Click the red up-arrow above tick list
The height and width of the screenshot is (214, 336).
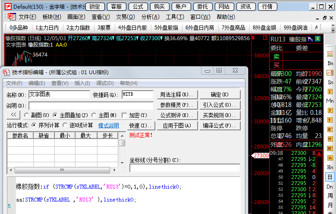click(319, 153)
